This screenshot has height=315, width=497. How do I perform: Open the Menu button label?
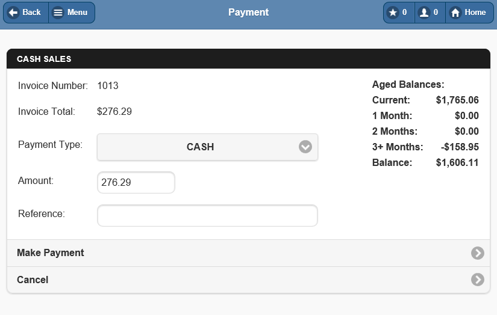pyautogui.click(x=77, y=13)
